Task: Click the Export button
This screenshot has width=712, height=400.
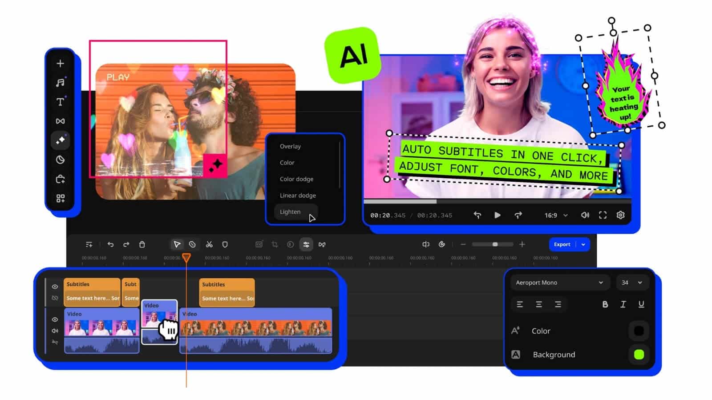Action: 562,244
